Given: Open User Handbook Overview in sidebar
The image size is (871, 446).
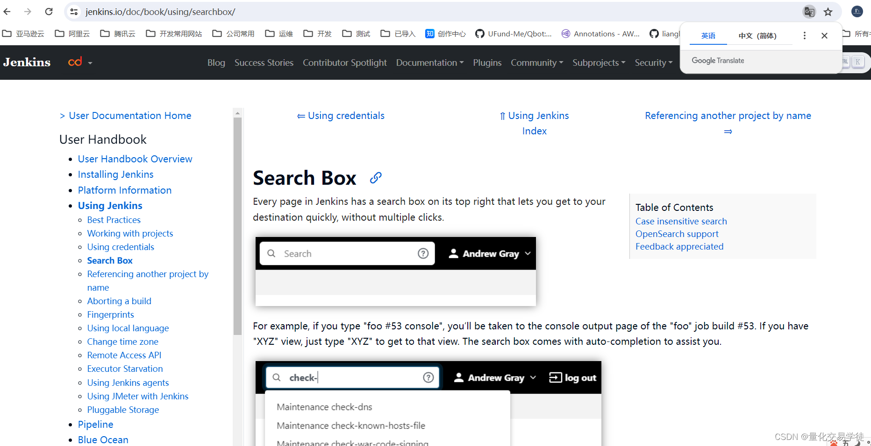Looking at the screenshot, I should 135,159.
